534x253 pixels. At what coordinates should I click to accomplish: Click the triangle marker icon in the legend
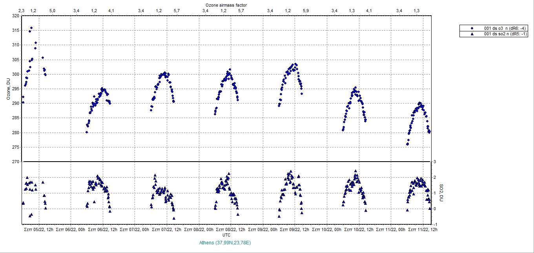click(x=472, y=34)
